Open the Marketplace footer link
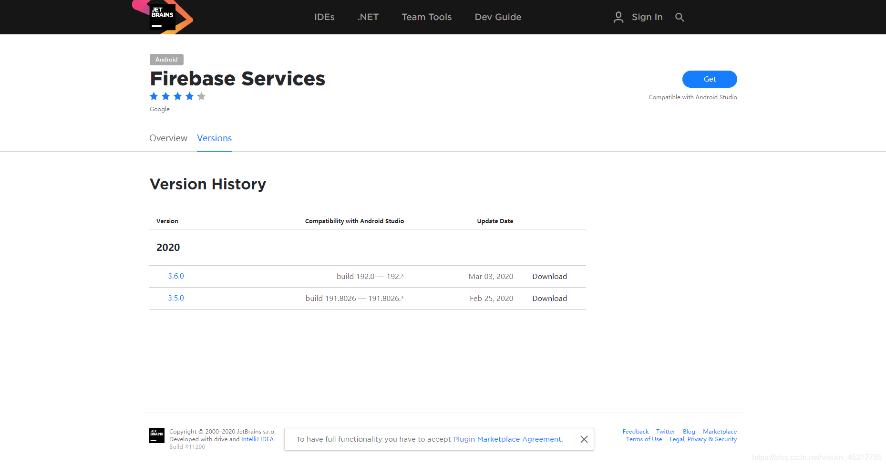Viewport: 886px width, 466px height. (720, 432)
